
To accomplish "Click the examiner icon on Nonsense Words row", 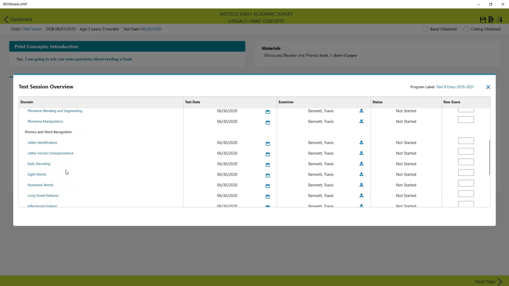I will click(x=361, y=185).
